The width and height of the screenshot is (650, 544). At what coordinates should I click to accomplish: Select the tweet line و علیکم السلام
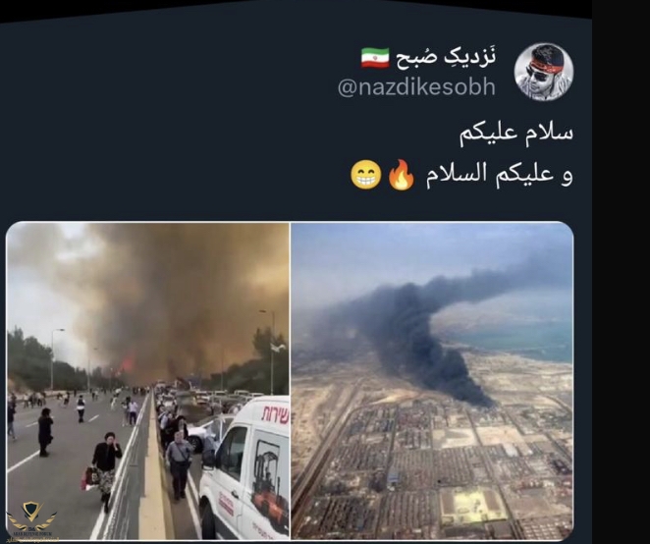click(500, 174)
